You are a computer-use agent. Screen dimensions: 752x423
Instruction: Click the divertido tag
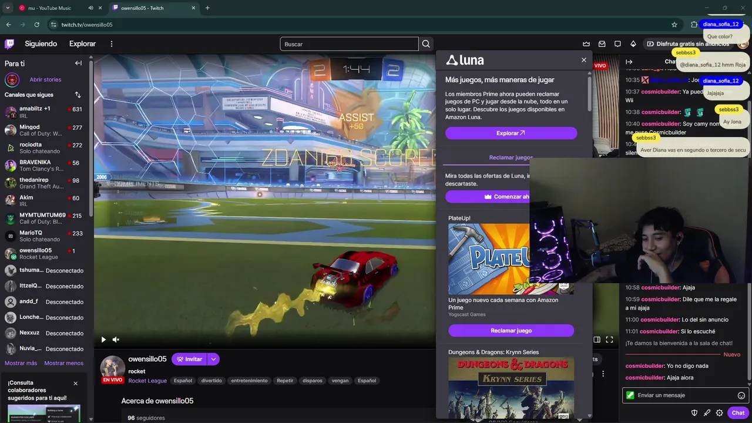(211, 381)
